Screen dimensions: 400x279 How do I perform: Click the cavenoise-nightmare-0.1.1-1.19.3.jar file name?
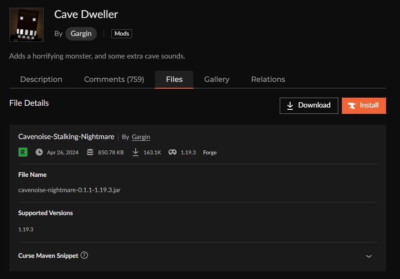pos(69,190)
